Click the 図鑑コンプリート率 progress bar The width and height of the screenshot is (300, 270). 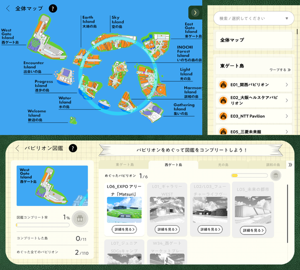point(42,225)
